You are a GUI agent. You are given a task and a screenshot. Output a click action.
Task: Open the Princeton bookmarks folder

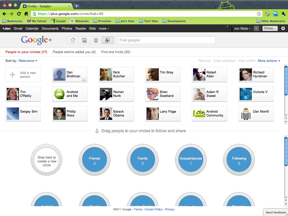pyautogui.click(x=102, y=21)
